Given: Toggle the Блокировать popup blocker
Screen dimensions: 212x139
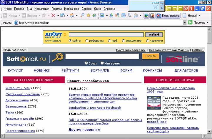Looking at the screenshot, I should click(x=168, y=16).
